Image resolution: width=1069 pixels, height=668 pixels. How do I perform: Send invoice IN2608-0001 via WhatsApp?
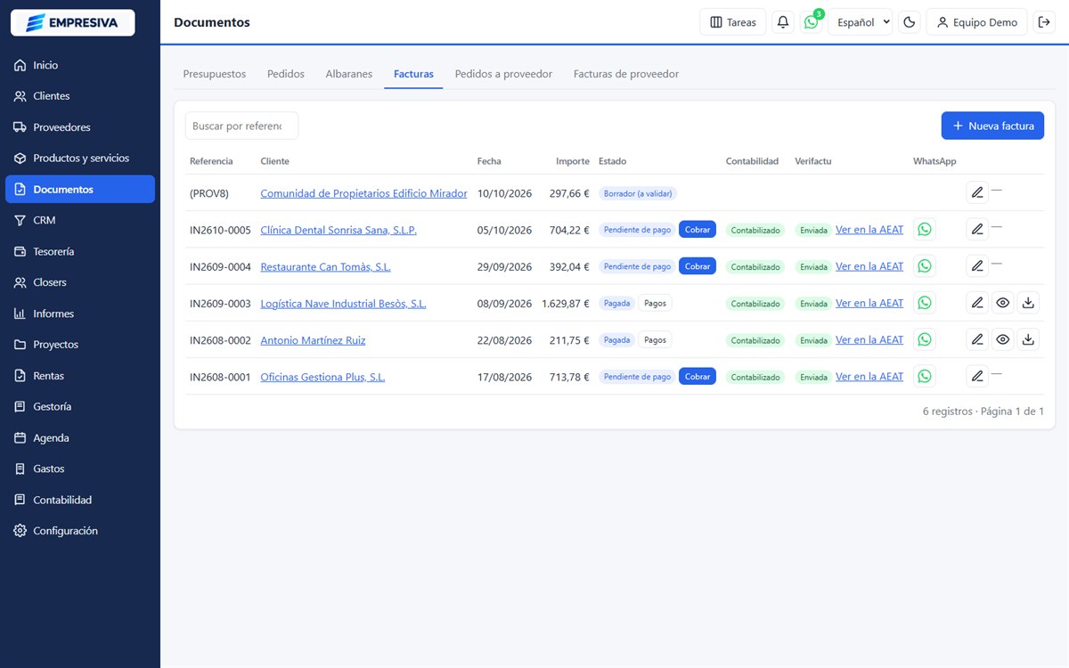point(925,377)
